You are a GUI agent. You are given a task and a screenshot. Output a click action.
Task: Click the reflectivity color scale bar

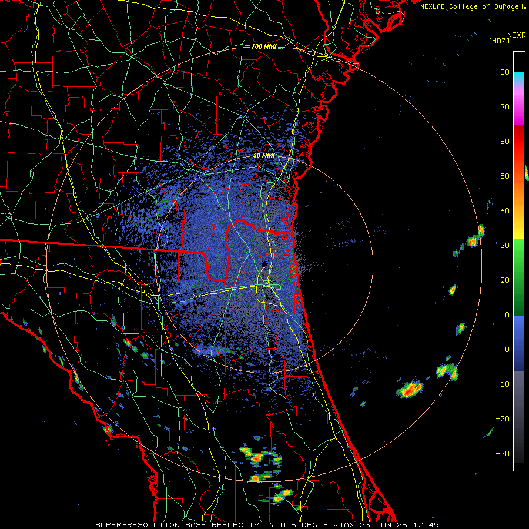519,261
